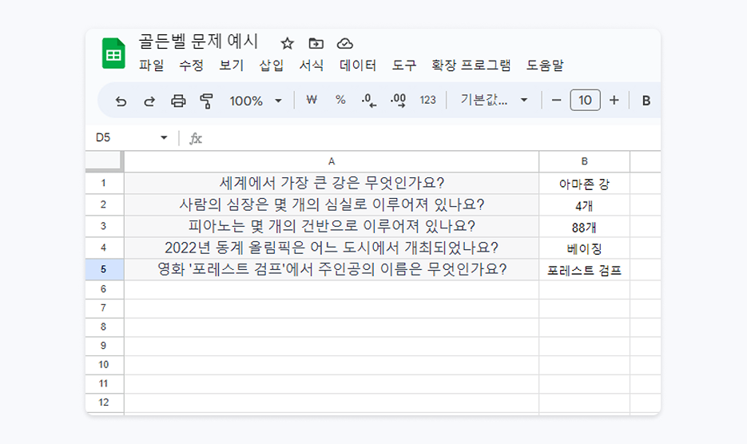Move document using the folder icon
This screenshot has height=444, width=747.
coord(316,43)
